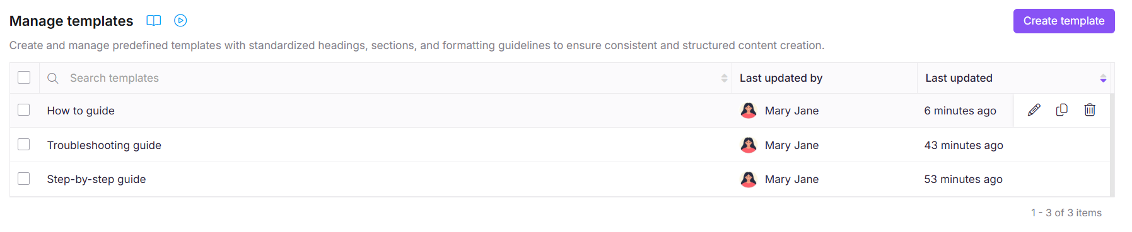The height and width of the screenshot is (232, 1132).
Task: Open the Troubleshooting guide template
Action: (x=104, y=145)
